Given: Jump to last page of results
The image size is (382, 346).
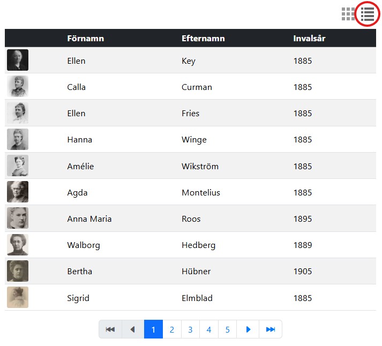Looking at the screenshot, I should tap(271, 329).
